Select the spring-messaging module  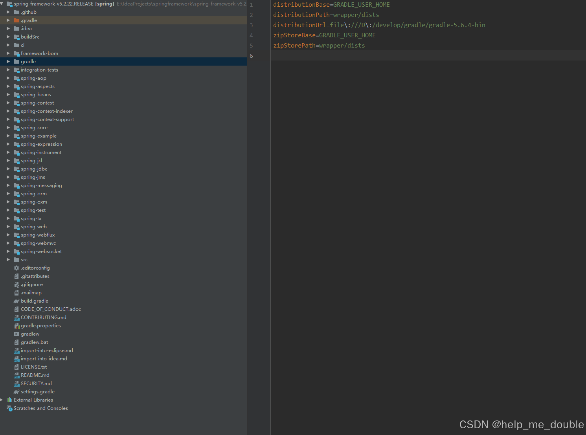(41, 185)
